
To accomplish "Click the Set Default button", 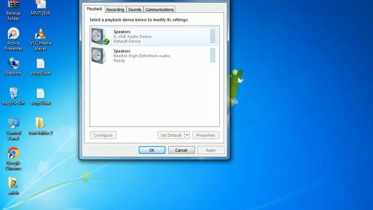I will click(171, 135).
